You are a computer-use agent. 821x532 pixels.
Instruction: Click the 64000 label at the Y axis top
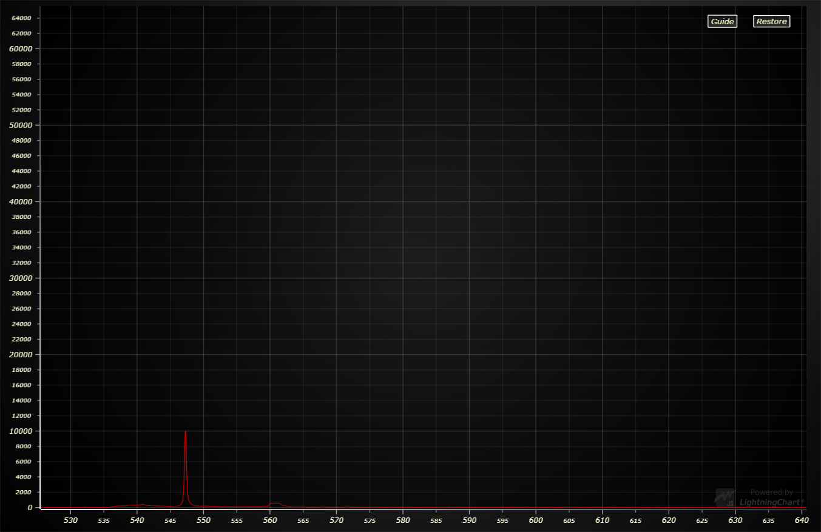(22, 18)
